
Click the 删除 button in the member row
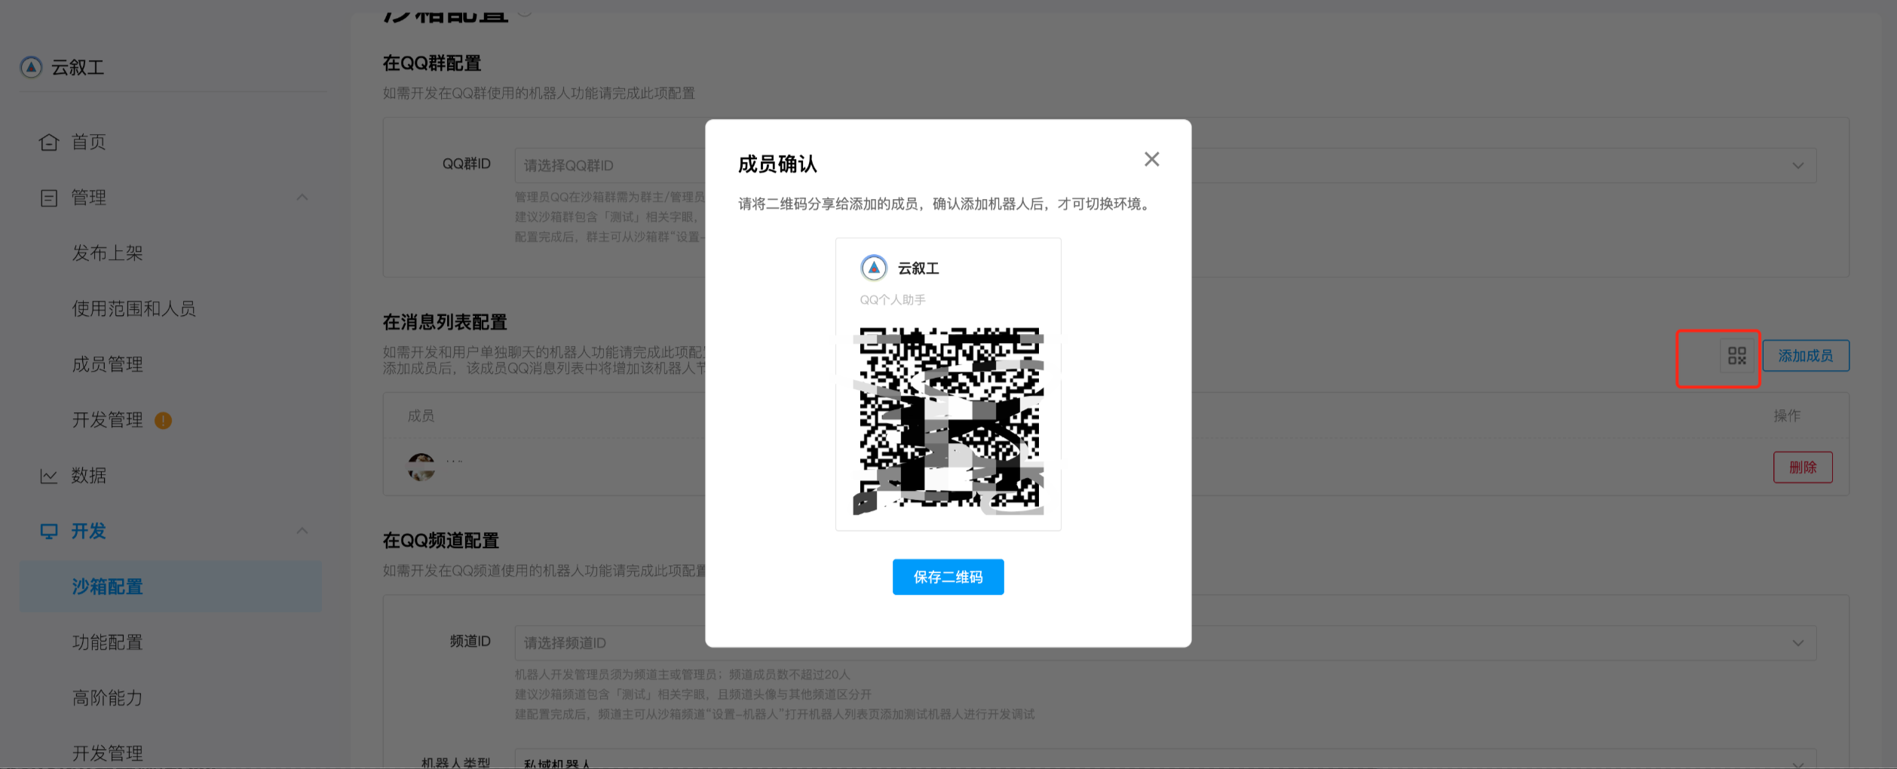click(x=1803, y=467)
